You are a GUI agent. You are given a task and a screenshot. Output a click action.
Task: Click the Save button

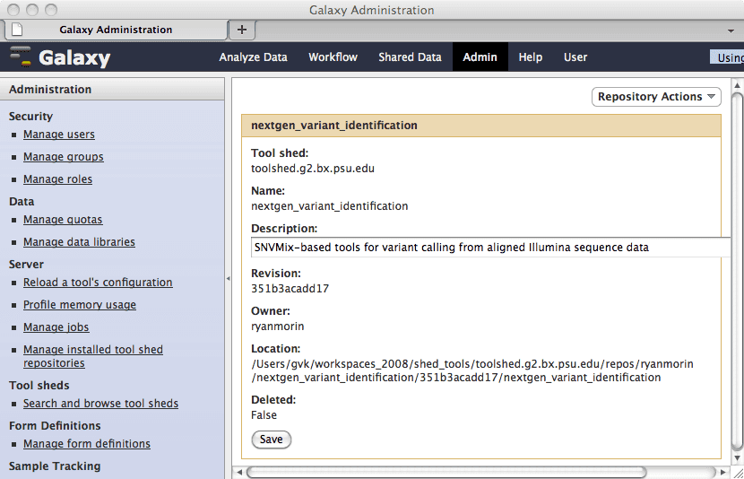[271, 440]
